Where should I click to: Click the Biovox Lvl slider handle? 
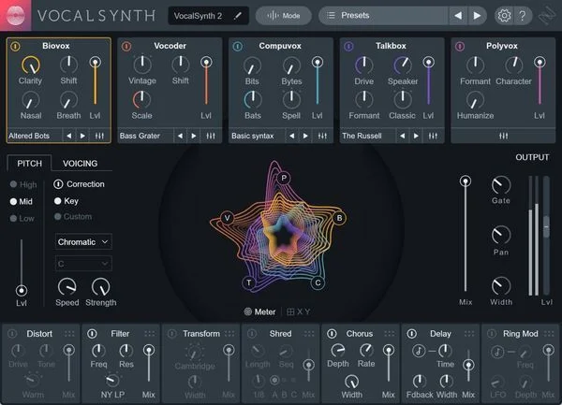coord(95,62)
